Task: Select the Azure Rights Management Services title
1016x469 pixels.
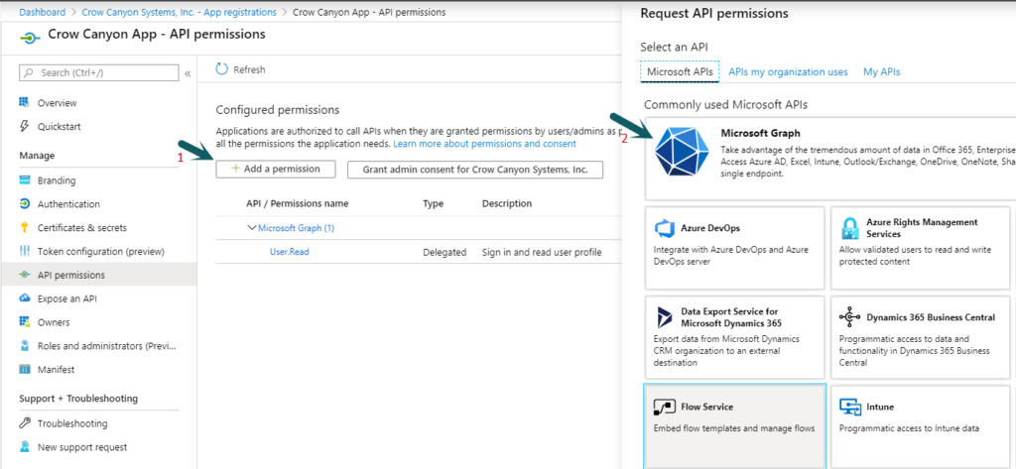Action: [x=922, y=227]
